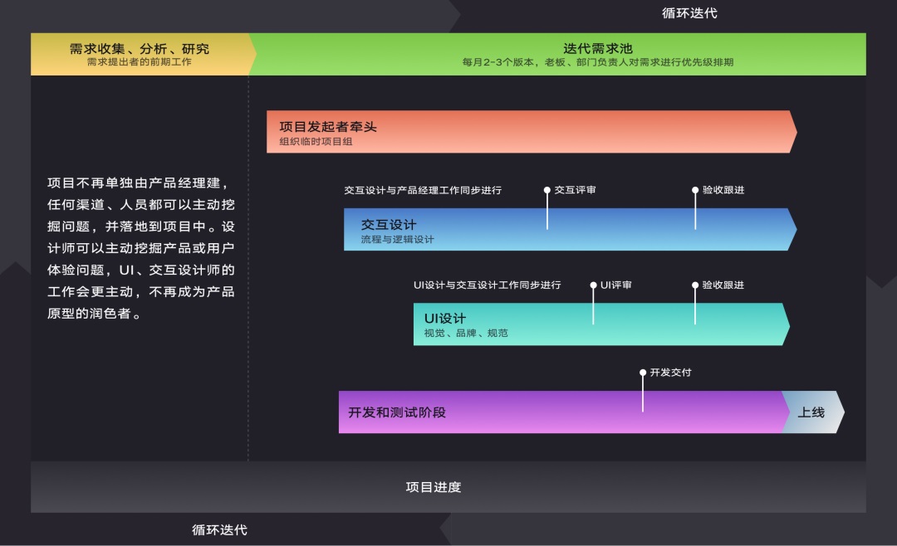Toggle the UI评审 milestone dot
Screen dimensions: 897x546
[593, 285]
